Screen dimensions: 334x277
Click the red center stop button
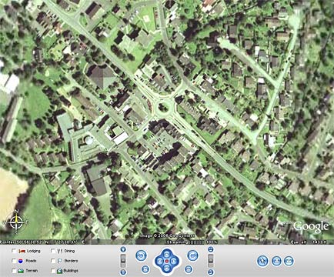click(x=167, y=262)
